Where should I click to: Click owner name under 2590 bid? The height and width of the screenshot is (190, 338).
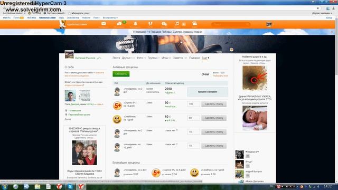[x=170, y=93]
